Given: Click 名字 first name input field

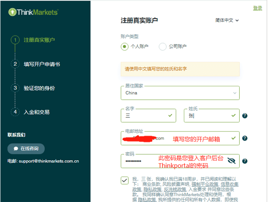Looking at the screenshot, I should click(x=148, y=116).
